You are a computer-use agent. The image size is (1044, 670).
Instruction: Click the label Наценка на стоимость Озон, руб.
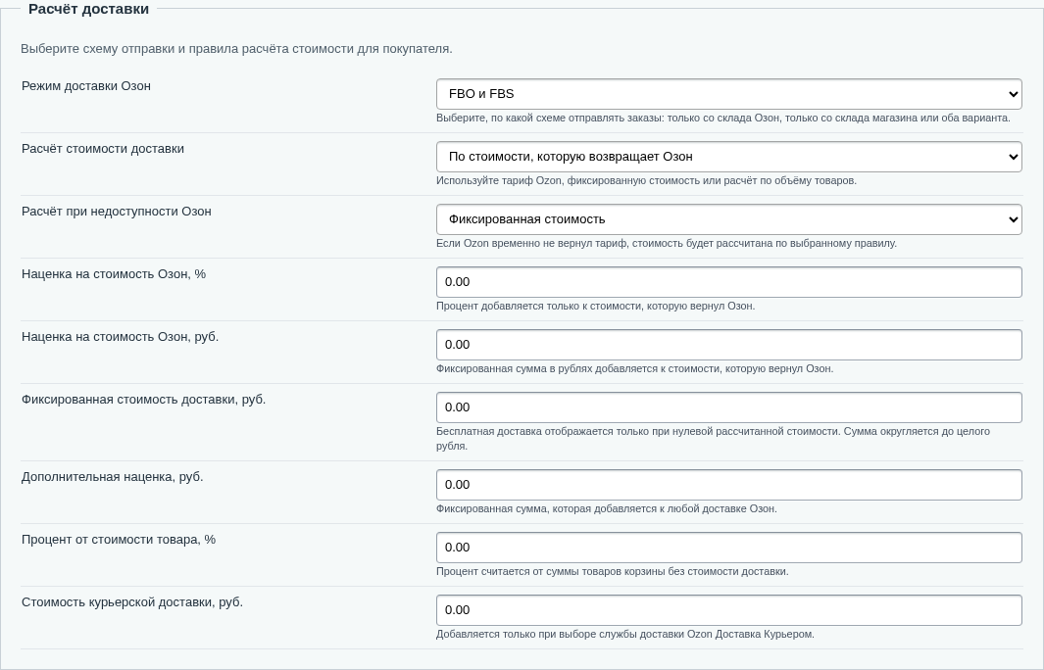120,337
